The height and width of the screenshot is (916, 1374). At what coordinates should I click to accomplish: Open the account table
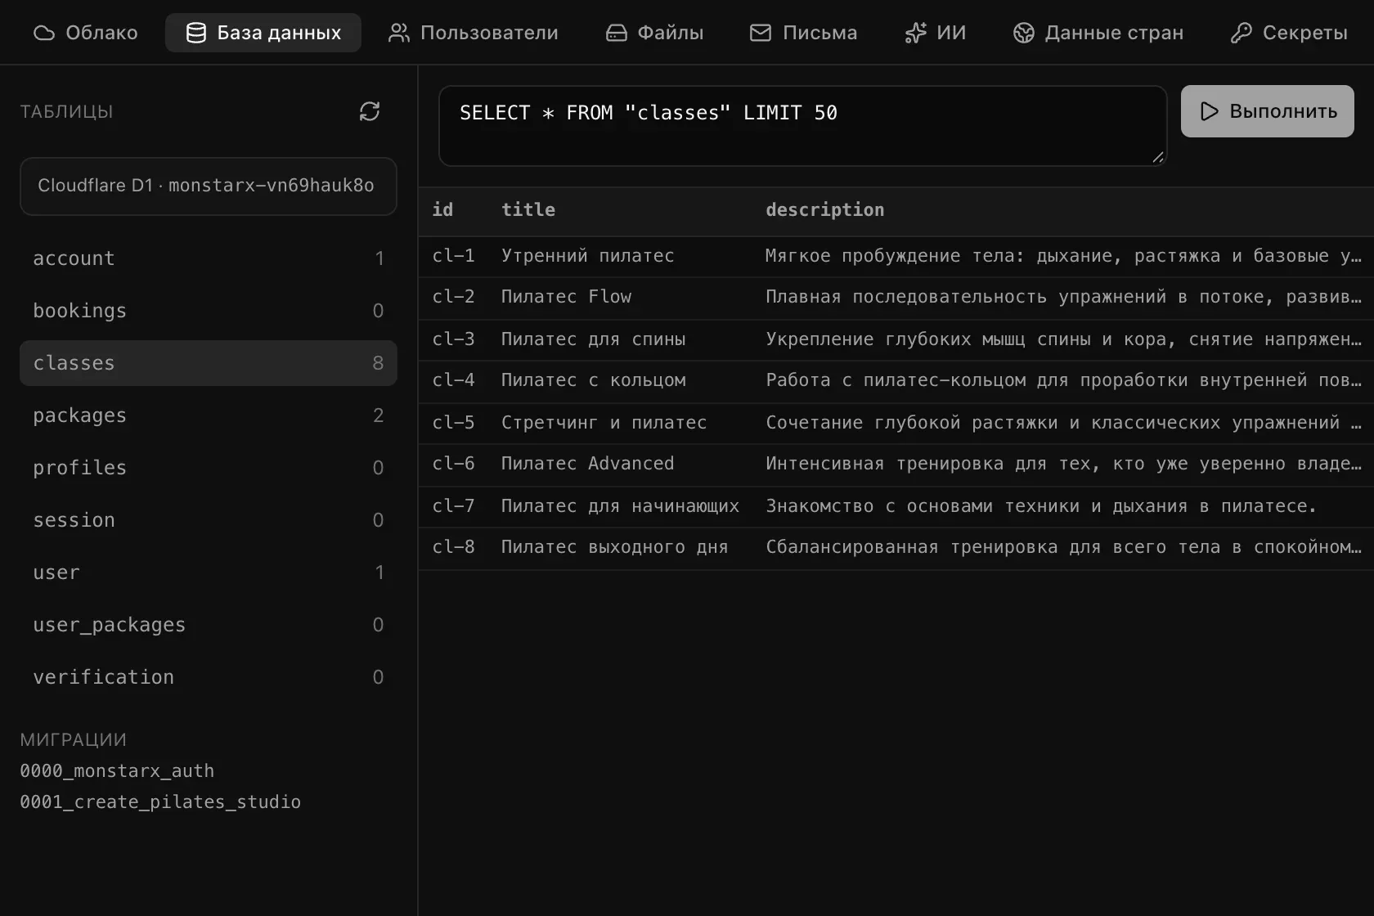pyautogui.click(x=209, y=258)
